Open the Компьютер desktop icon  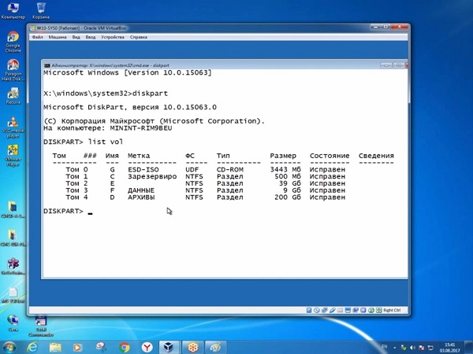pyautogui.click(x=13, y=11)
